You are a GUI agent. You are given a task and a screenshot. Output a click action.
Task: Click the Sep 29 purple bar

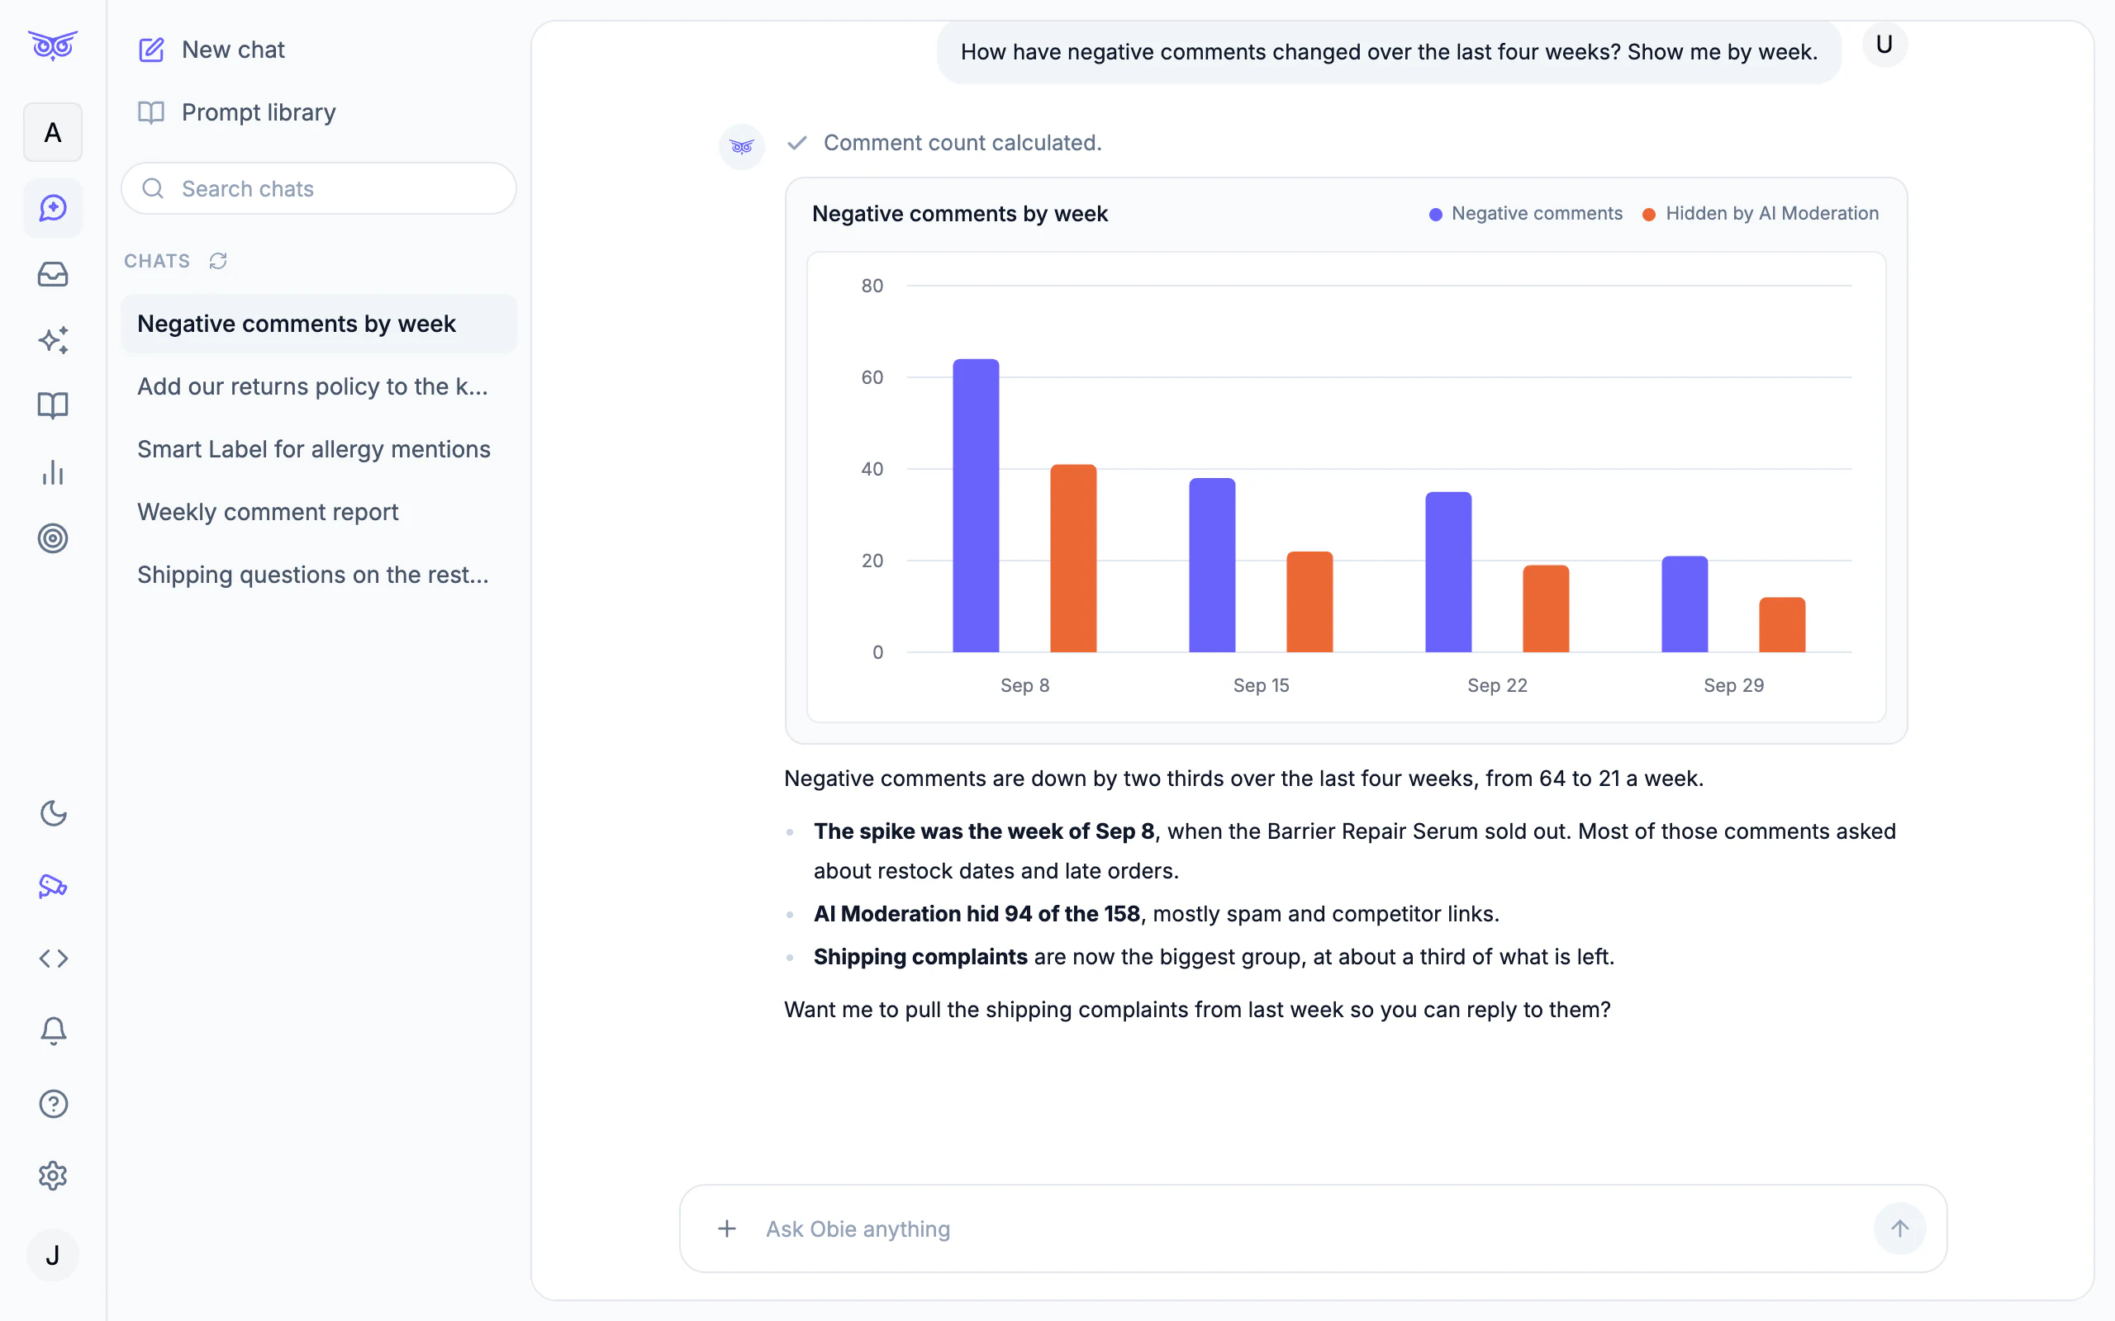pos(1685,604)
